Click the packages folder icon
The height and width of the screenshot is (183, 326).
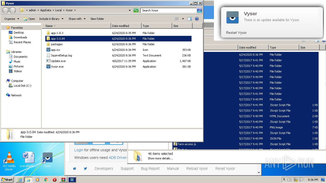click(x=48, y=44)
